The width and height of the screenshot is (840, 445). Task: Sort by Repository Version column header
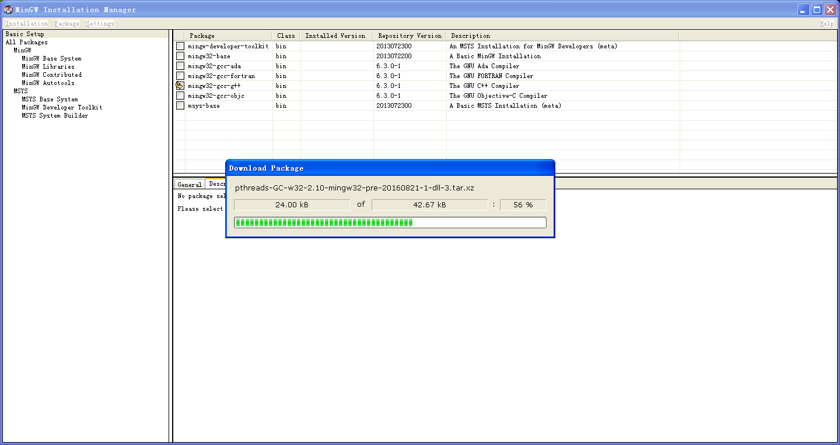(409, 36)
